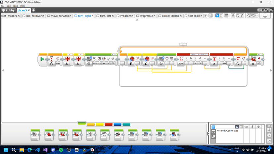Viewport: 274px width, 154px height.
Task: Toggle the USB connection column
Action: 246,127
